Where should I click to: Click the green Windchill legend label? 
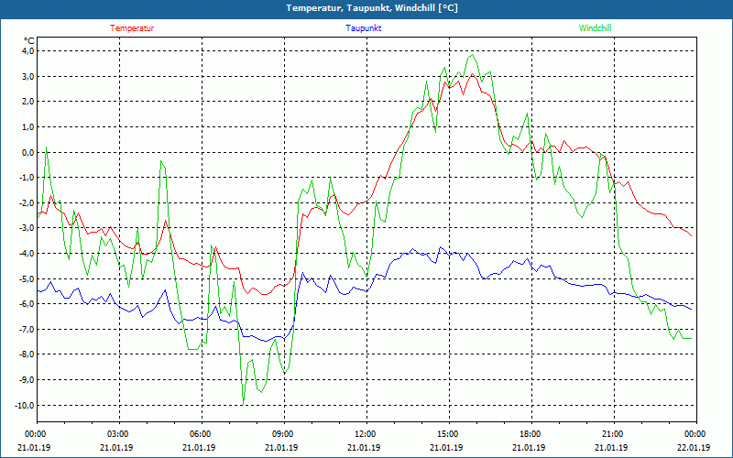pos(595,28)
